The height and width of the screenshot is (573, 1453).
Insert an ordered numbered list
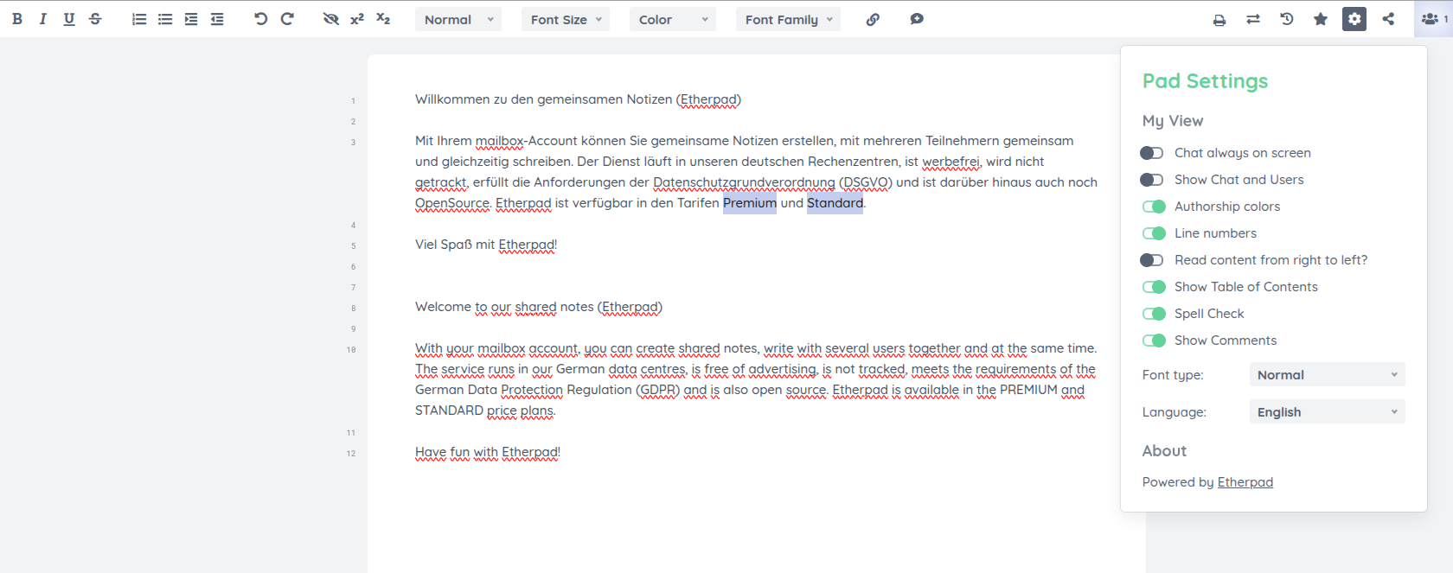[138, 19]
